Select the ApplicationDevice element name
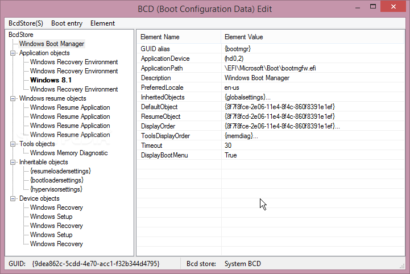The width and height of the screenshot is (410, 274). (x=165, y=59)
